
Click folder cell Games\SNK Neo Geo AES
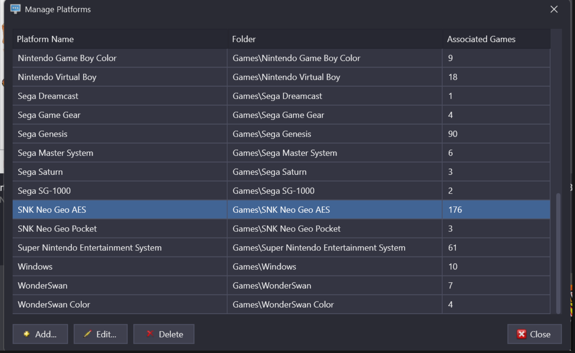click(x=335, y=210)
